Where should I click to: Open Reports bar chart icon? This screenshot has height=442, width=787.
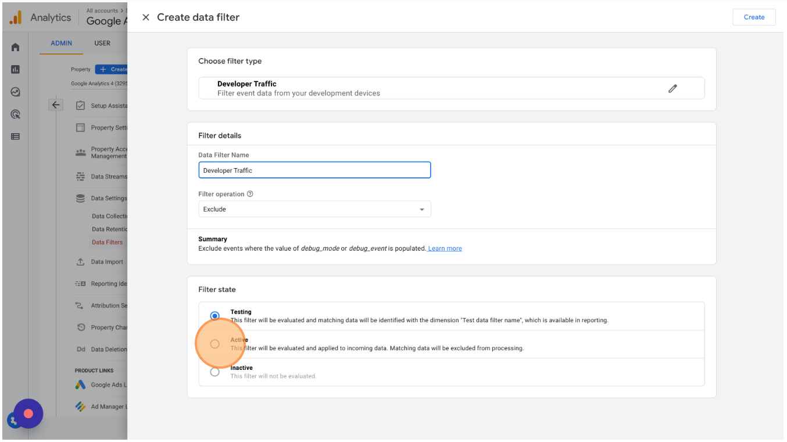[x=16, y=69]
